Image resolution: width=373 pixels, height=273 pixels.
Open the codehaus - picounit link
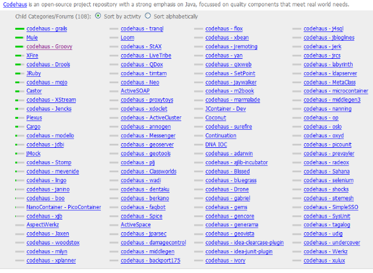click(x=328, y=145)
